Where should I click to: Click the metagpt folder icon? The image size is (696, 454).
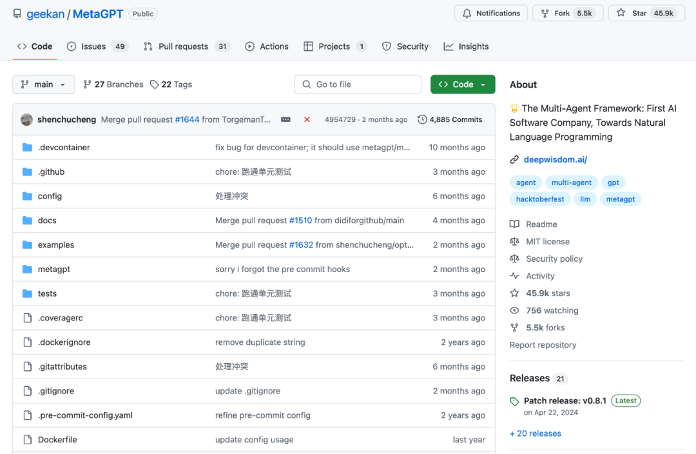(28, 269)
